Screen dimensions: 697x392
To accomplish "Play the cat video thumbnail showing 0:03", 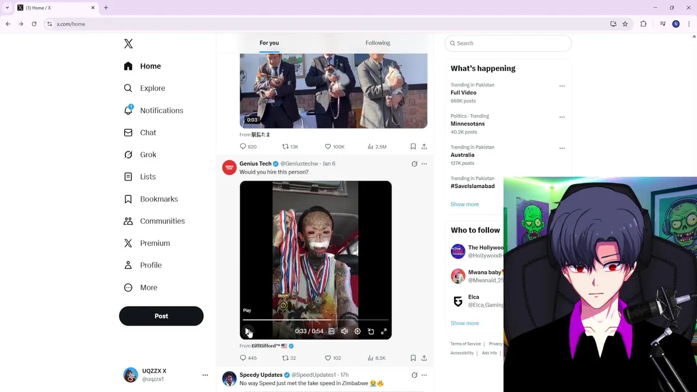I will click(333, 91).
